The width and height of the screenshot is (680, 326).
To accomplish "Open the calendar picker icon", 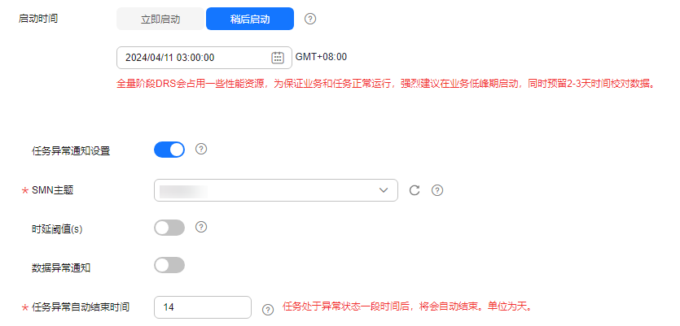I will click(278, 58).
